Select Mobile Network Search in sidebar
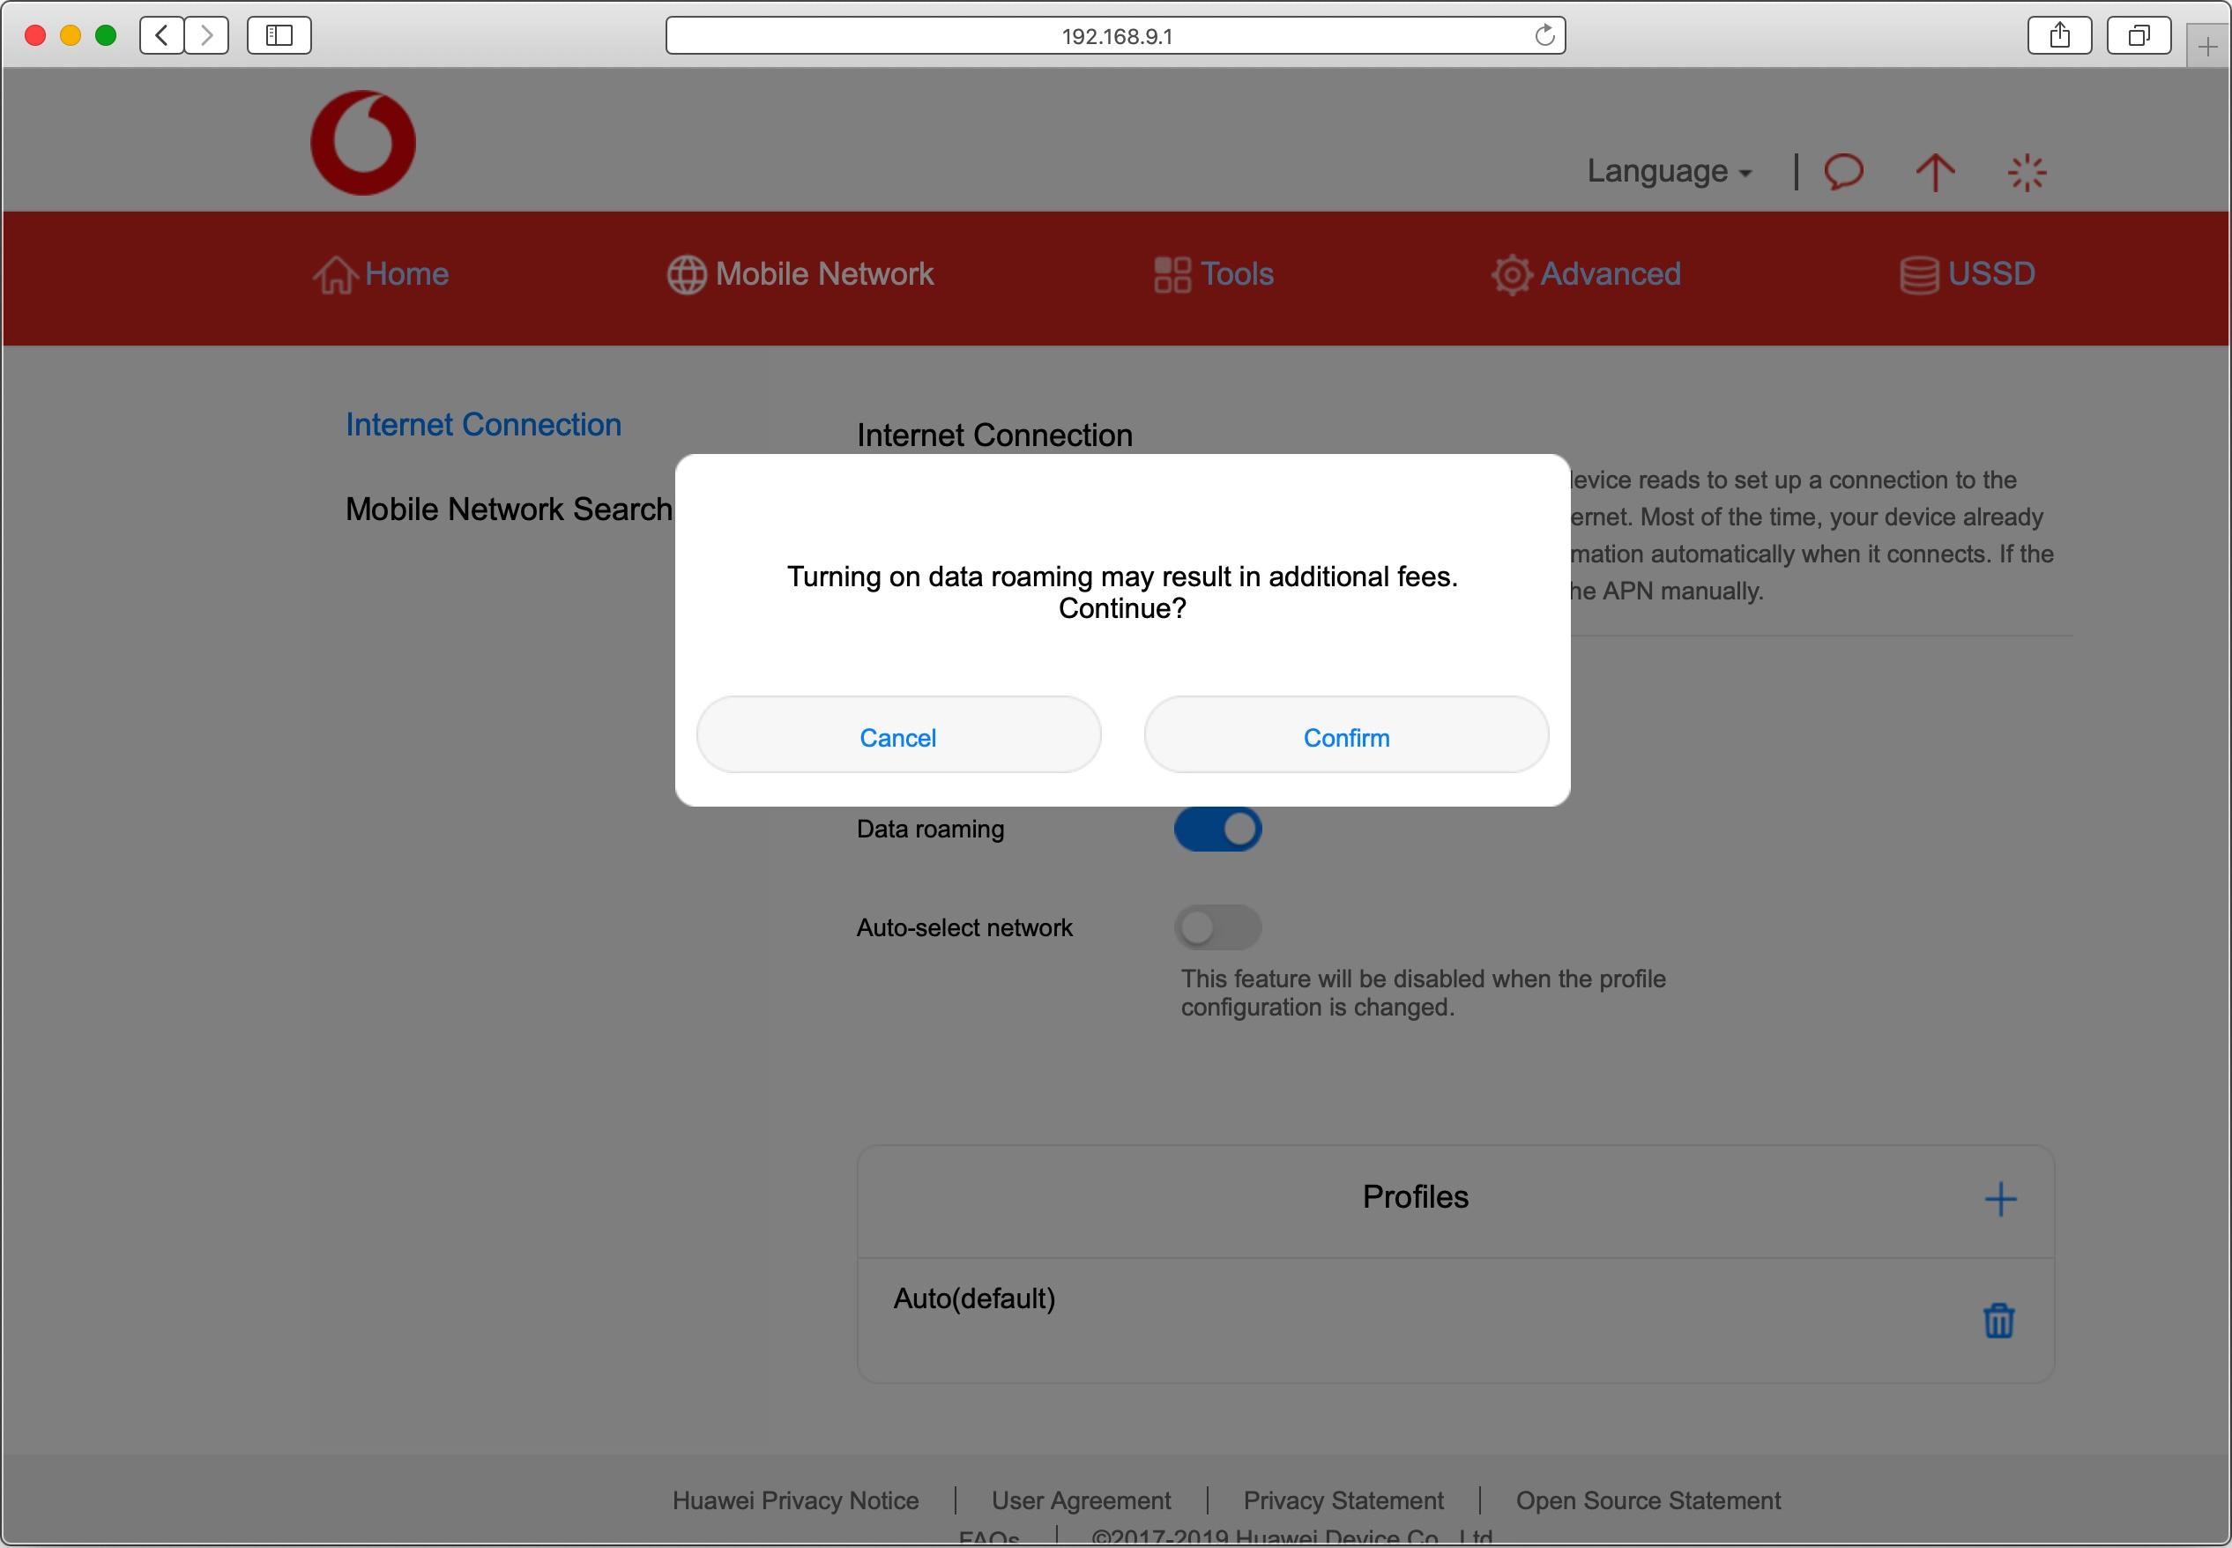The width and height of the screenshot is (2232, 1548). point(508,510)
